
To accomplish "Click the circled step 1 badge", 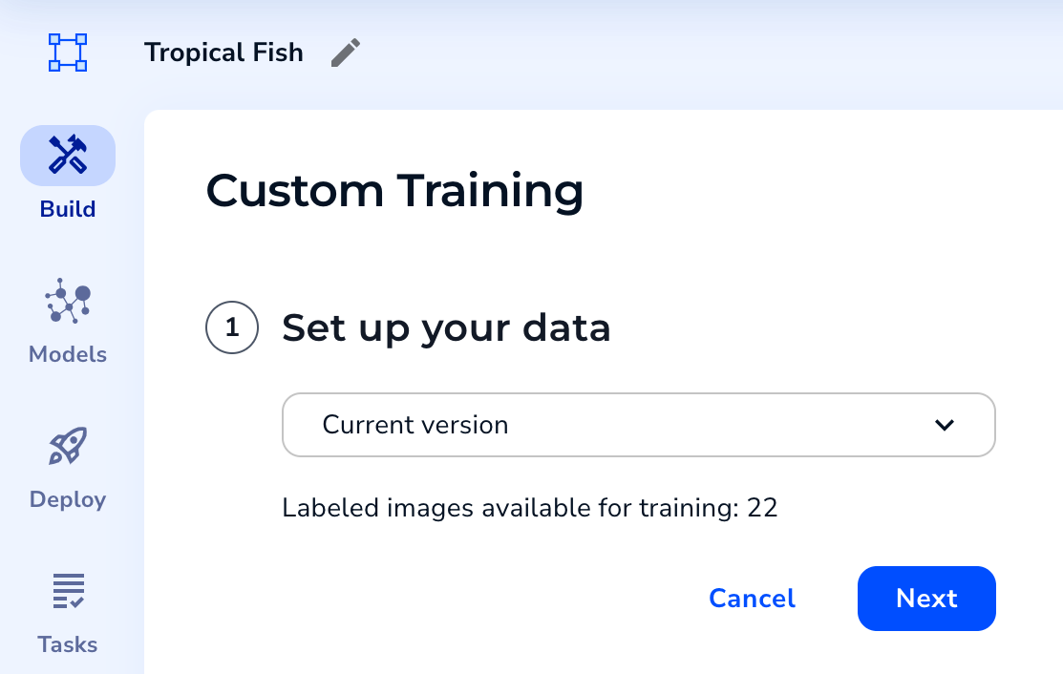I will (x=232, y=327).
